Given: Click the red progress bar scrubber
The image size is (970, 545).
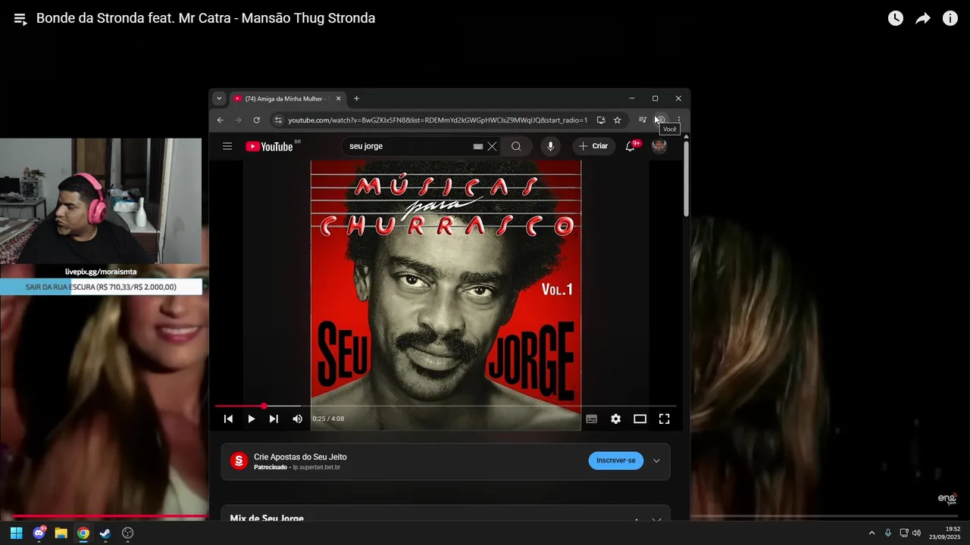Looking at the screenshot, I should tap(264, 406).
